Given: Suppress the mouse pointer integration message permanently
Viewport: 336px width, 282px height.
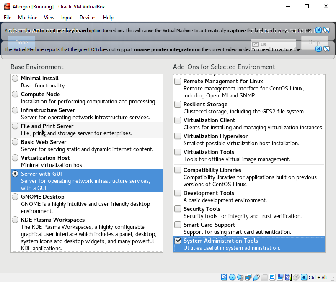Looking at the screenshot, I should [326, 49].
